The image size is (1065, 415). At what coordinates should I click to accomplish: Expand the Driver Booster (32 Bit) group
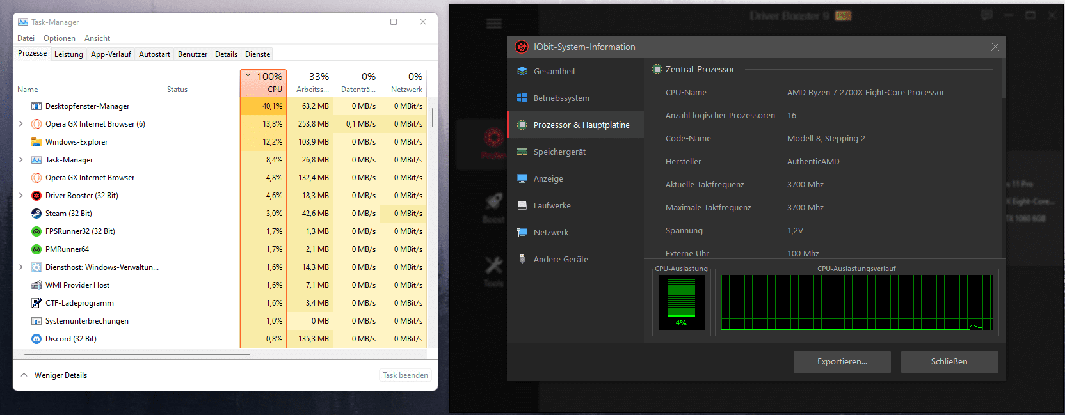21,196
